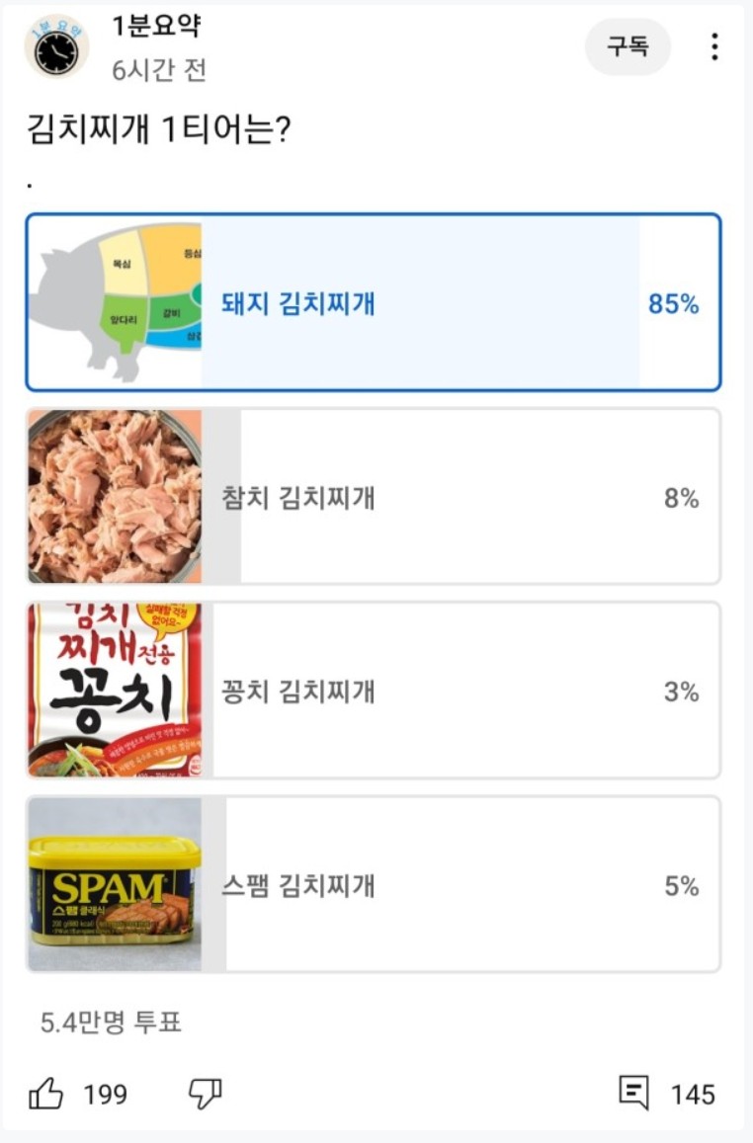
Task: Click the 꽁치 can label thumbnail
Action: 116,691
